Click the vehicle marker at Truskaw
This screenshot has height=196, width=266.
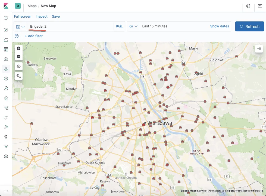tap(28, 62)
